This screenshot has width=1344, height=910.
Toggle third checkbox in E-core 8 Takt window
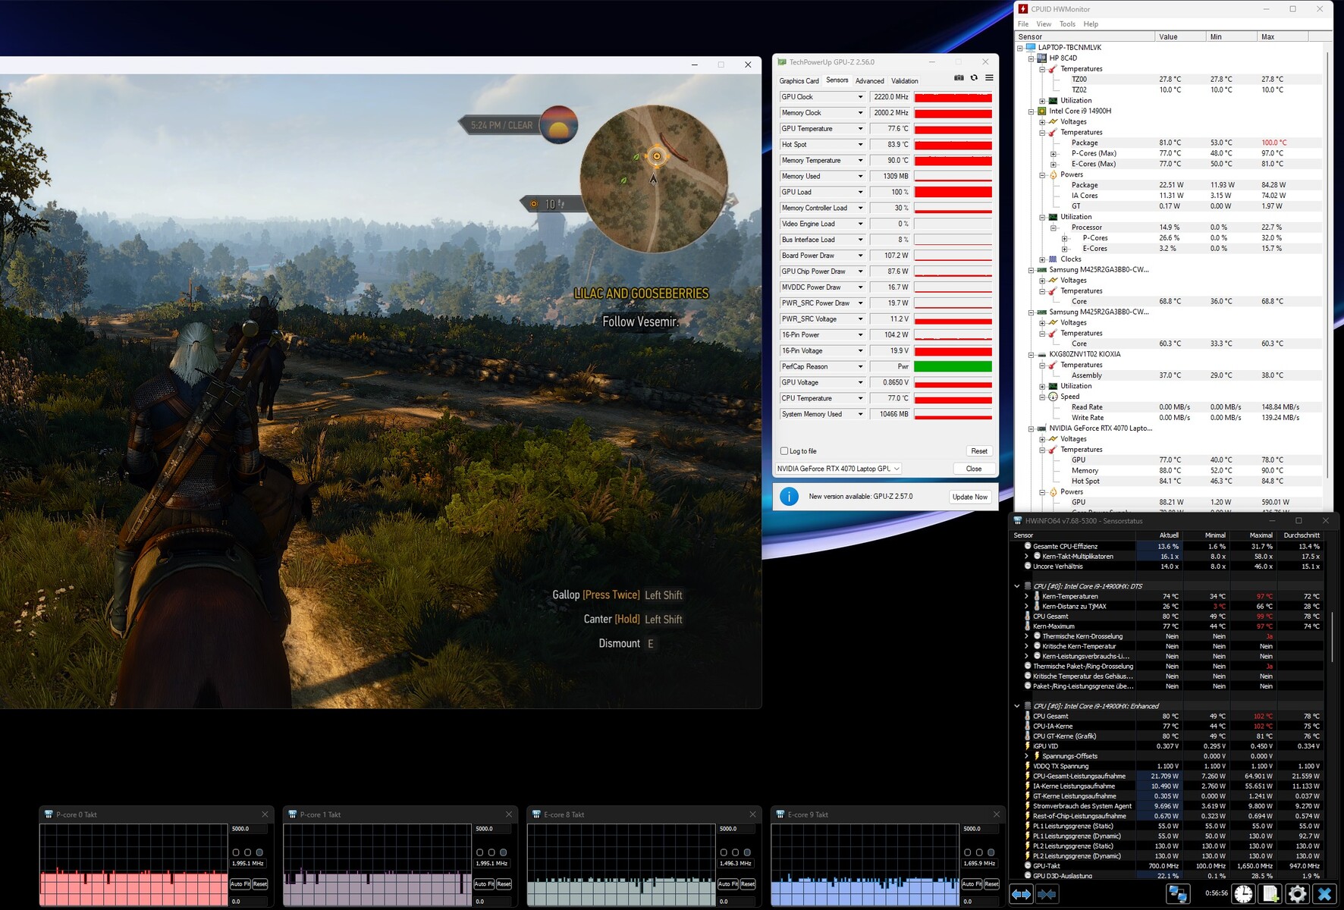[x=747, y=852]
